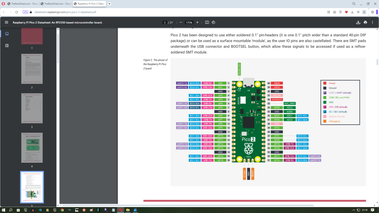Rotate the PDF counterclockwise
The width and height of the screenshot is (379, 213).
pos(214,22)
